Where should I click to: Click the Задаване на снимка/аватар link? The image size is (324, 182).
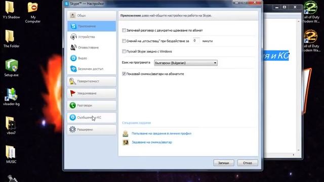tap(152, 142)
